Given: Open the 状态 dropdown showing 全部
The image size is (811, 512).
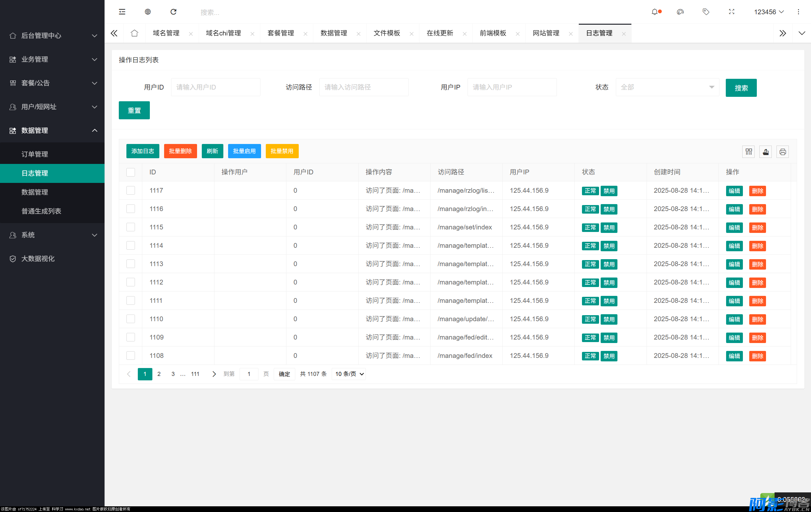Looking at the screenshot, I should coord(667,87).
